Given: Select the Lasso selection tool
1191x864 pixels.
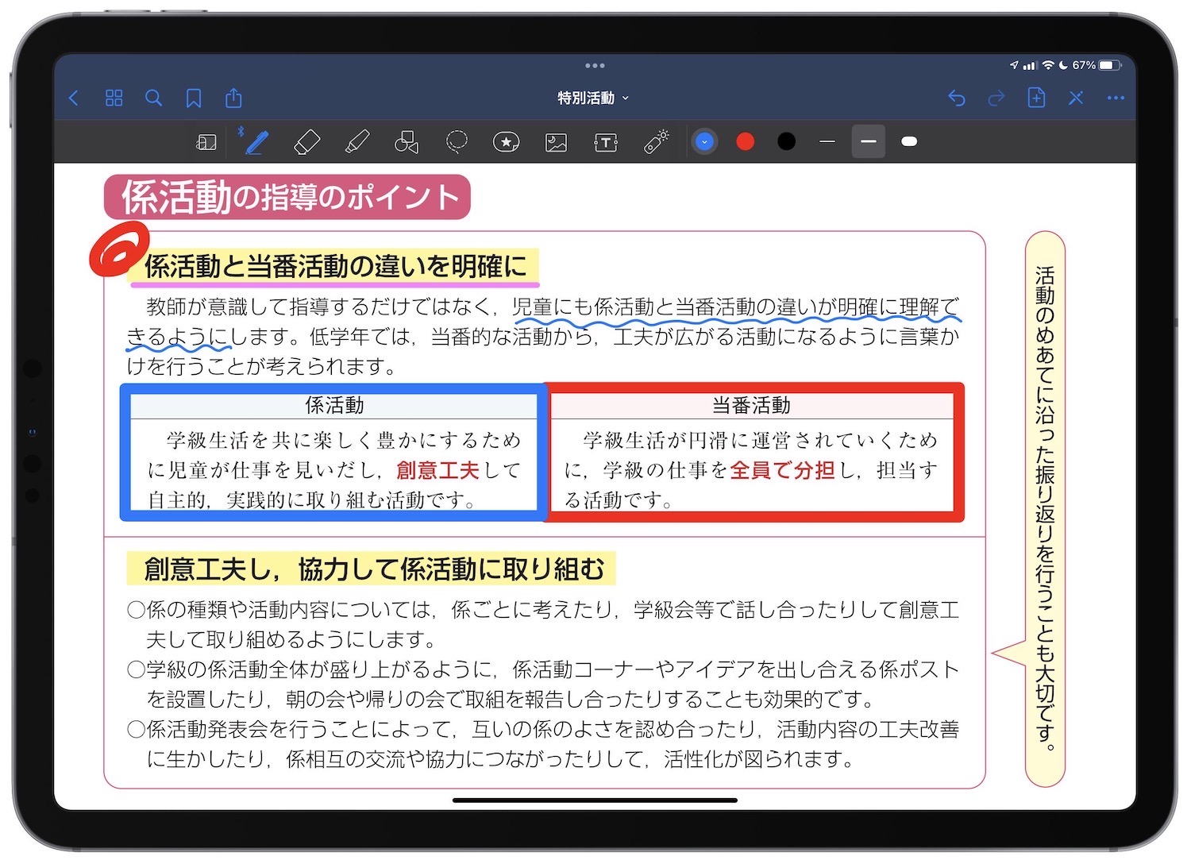Looking at the screenshot, I should point(457,141).
